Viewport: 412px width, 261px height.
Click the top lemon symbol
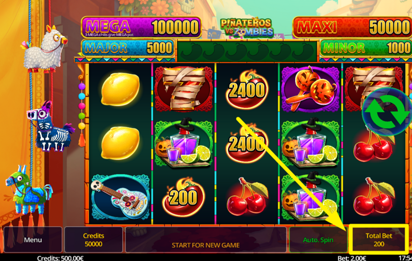point(120,89)
